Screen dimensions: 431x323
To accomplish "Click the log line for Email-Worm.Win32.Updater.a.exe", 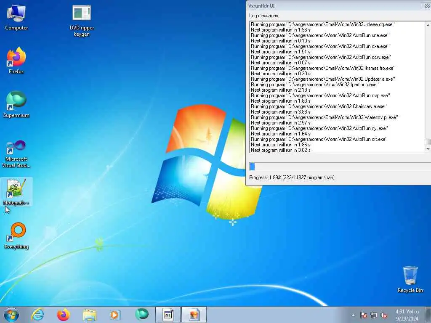I will tap(323, 79).
